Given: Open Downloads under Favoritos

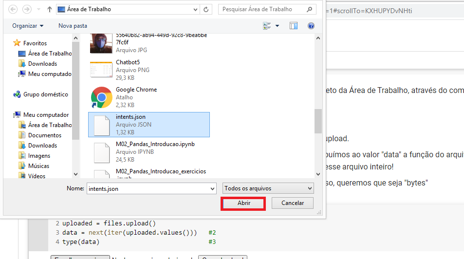Looking at the screenshot, I should 38,64.
